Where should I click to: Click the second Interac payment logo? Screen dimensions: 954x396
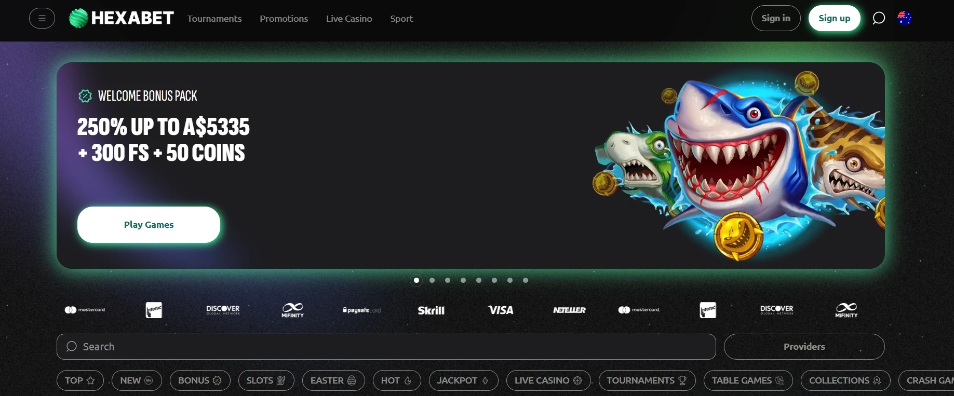[x=708, y=310]
